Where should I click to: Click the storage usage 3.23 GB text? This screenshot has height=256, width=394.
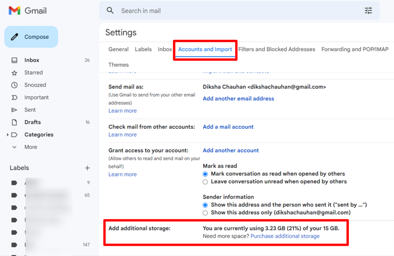tap(271, 228)
